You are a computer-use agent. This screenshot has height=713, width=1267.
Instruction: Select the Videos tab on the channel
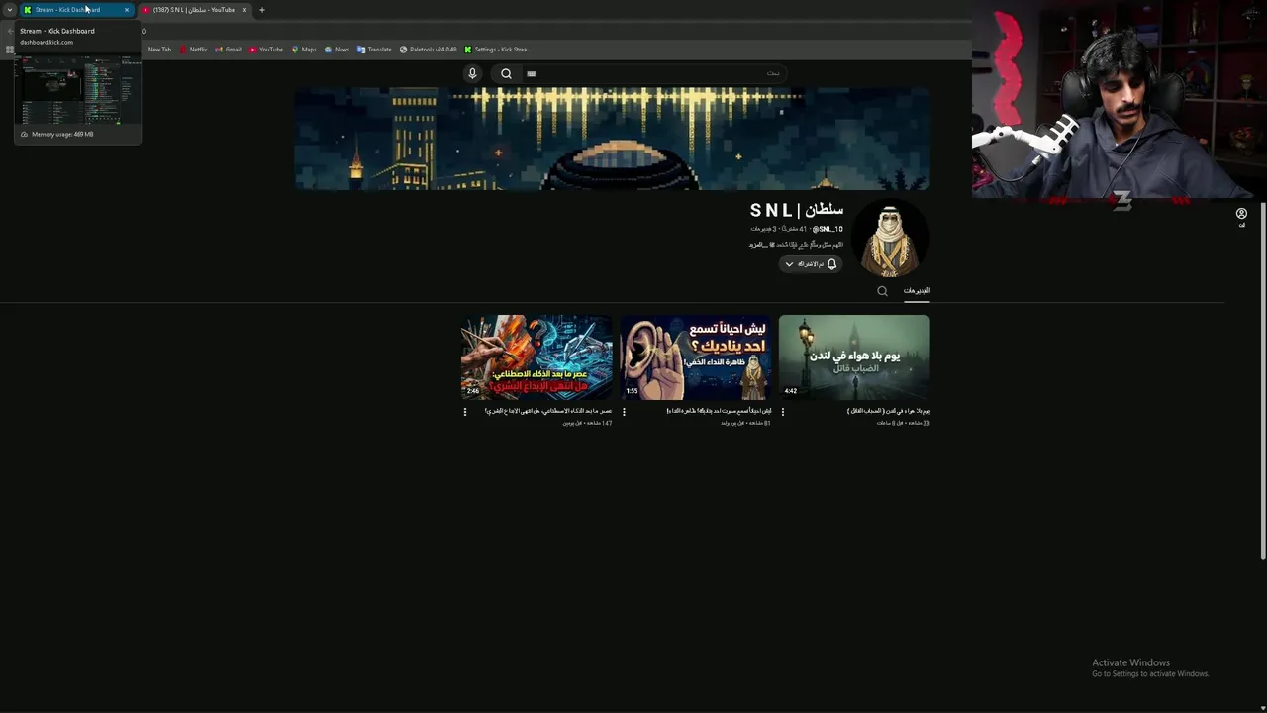point(917,290)
